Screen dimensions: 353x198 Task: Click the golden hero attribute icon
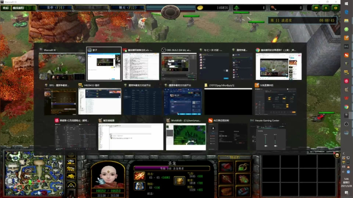pos(179,181)
